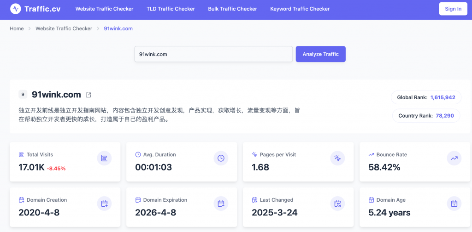Click the small calendar icon beside Domain Expiration label
This screenshot has width=472, height=232.
tap(138, 200)
